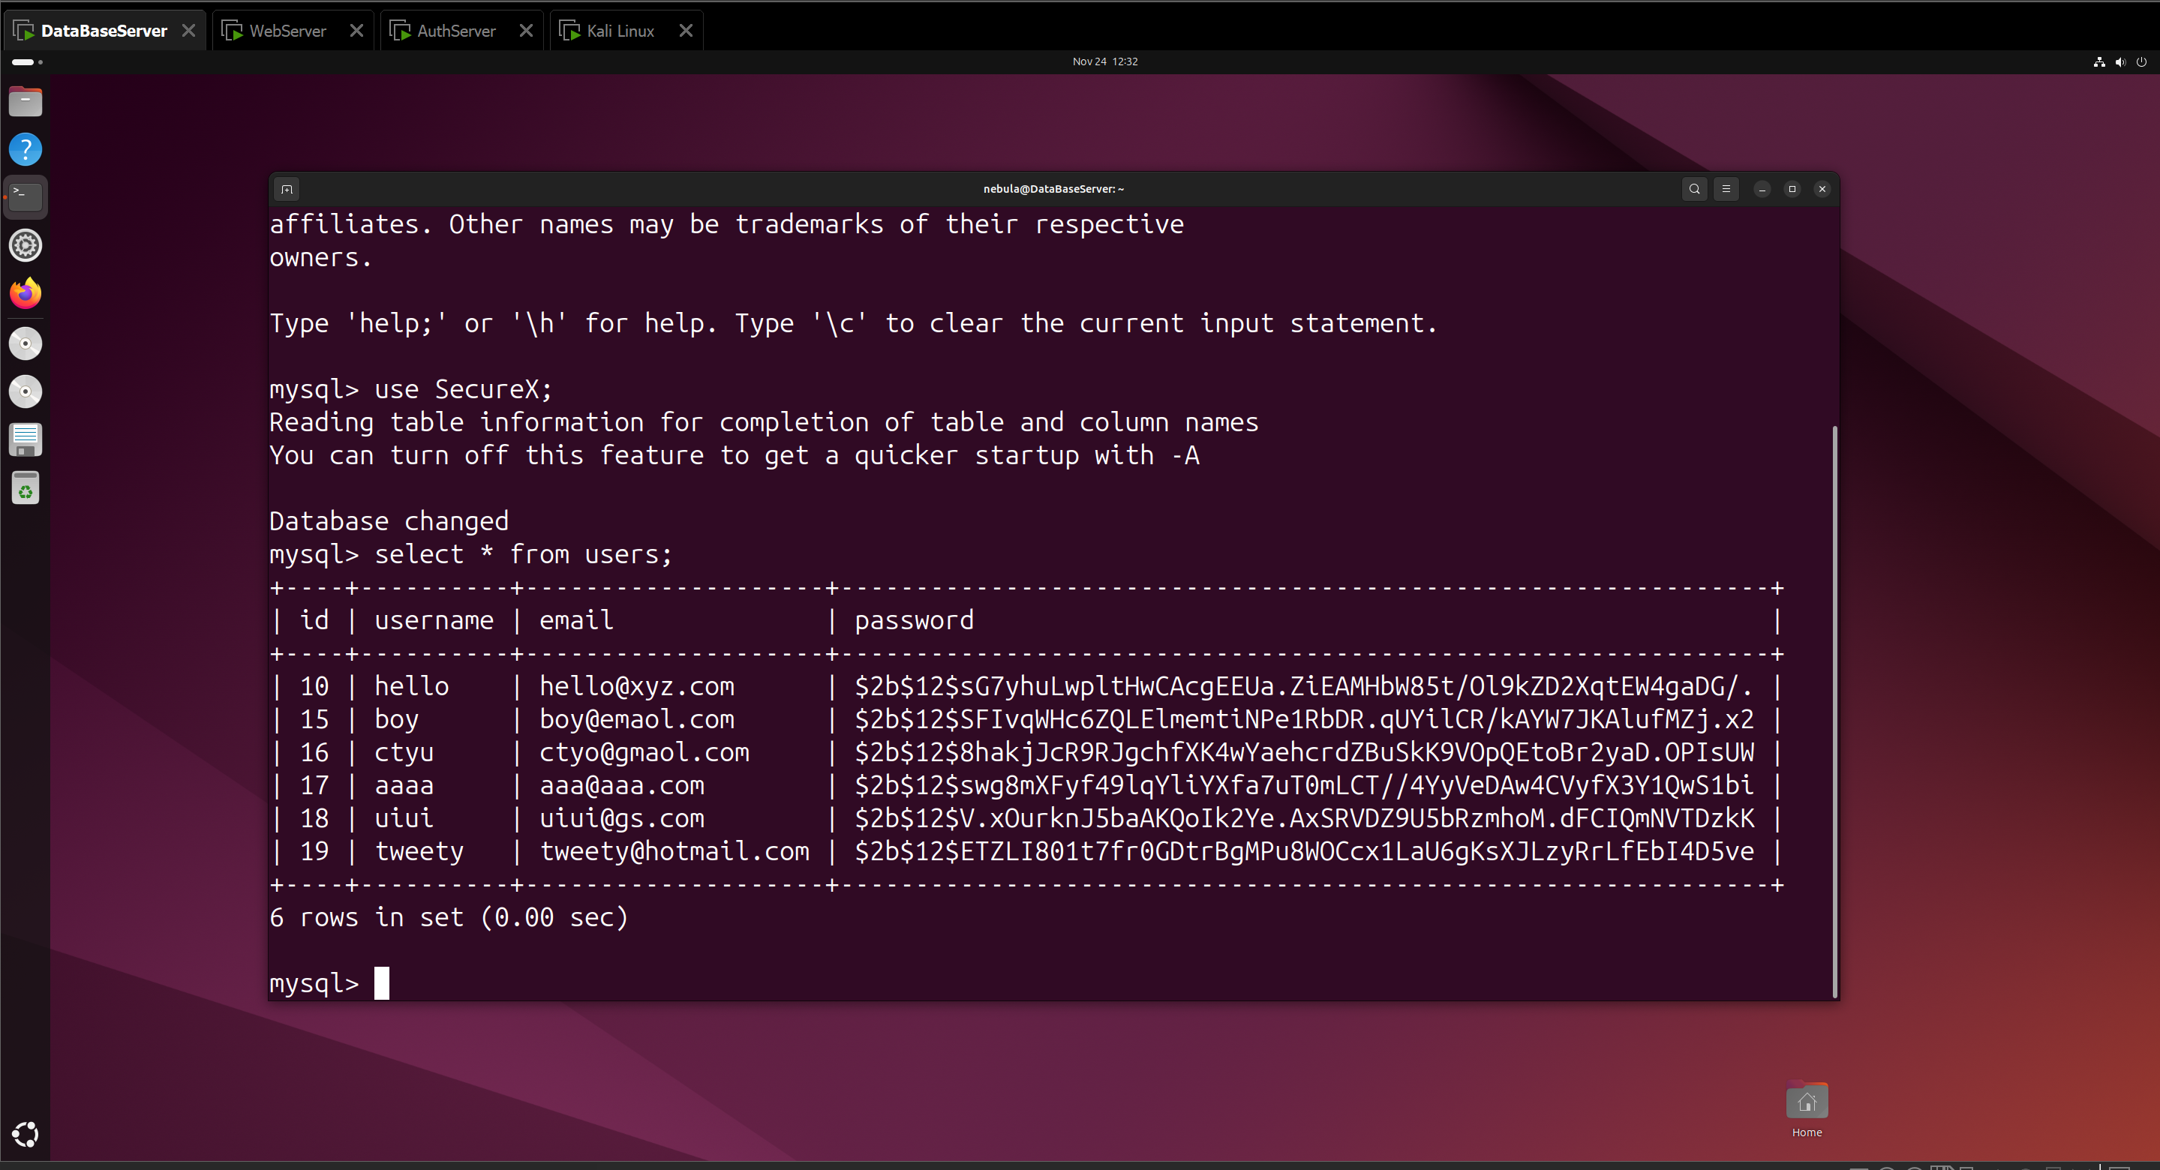Screen dimensions: 2160x1170
Task: Switch to the AuthServer tab
Action: pyautogui.click(x=455, y=31)
